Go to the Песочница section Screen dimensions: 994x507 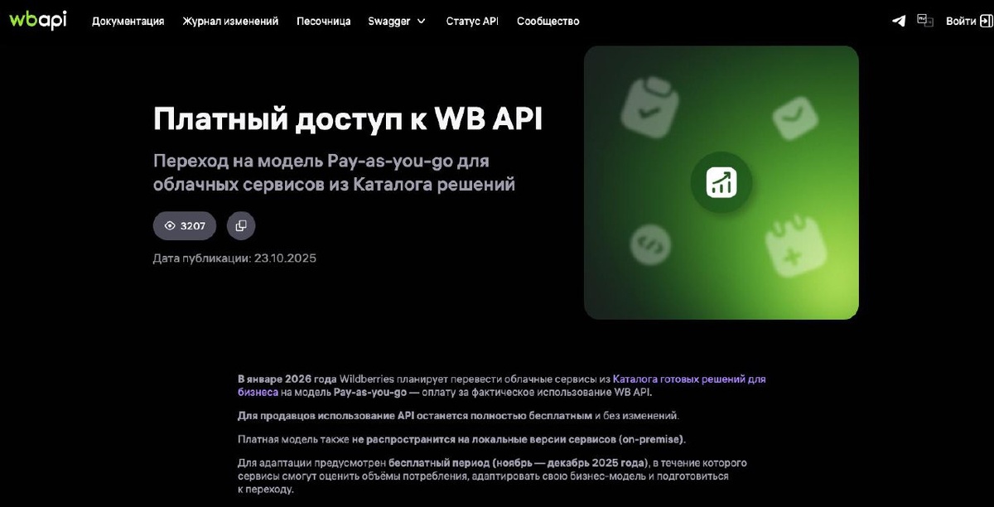323,21
